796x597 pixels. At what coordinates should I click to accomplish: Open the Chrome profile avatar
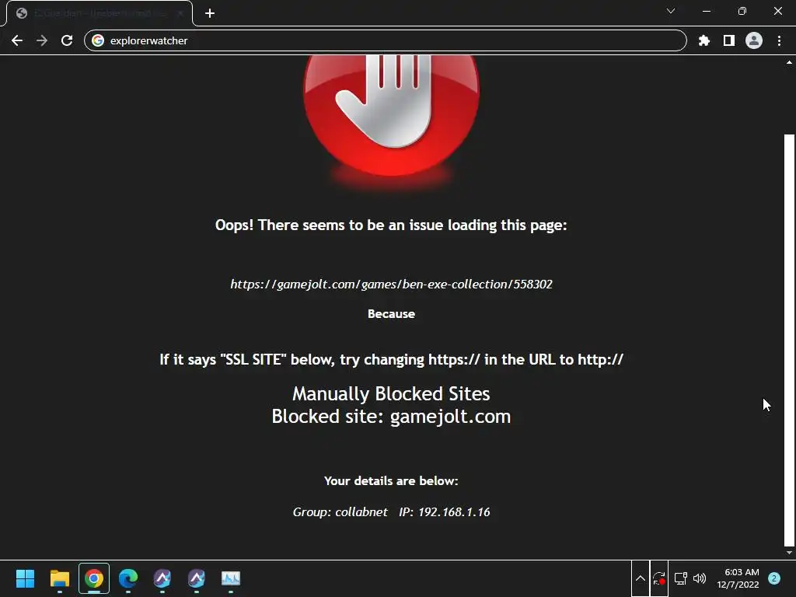754,40
